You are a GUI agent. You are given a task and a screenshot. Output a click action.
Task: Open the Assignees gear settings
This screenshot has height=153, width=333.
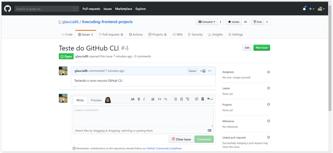click(268, 72)
